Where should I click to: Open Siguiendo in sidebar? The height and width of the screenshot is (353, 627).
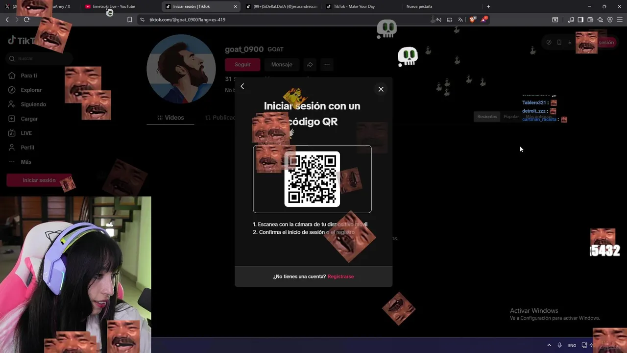[33, 104]
